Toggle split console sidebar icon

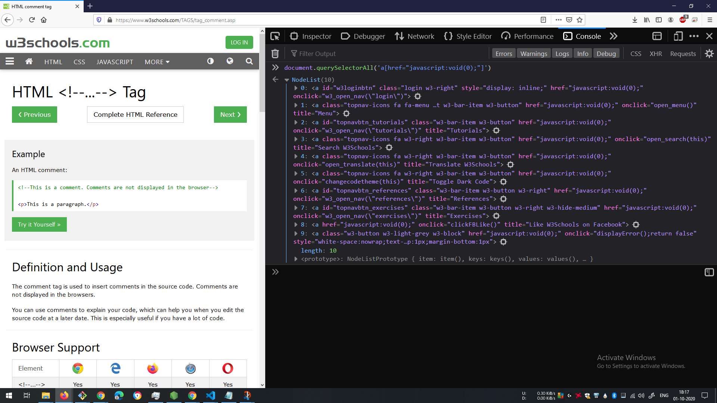(709, 272)
